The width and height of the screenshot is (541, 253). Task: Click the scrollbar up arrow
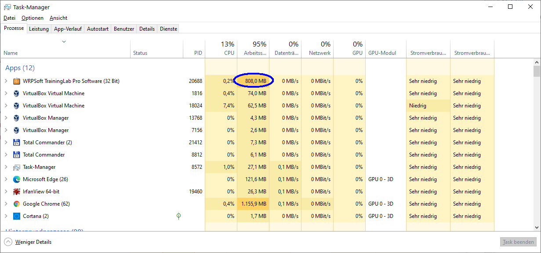(x=537, y=62)
